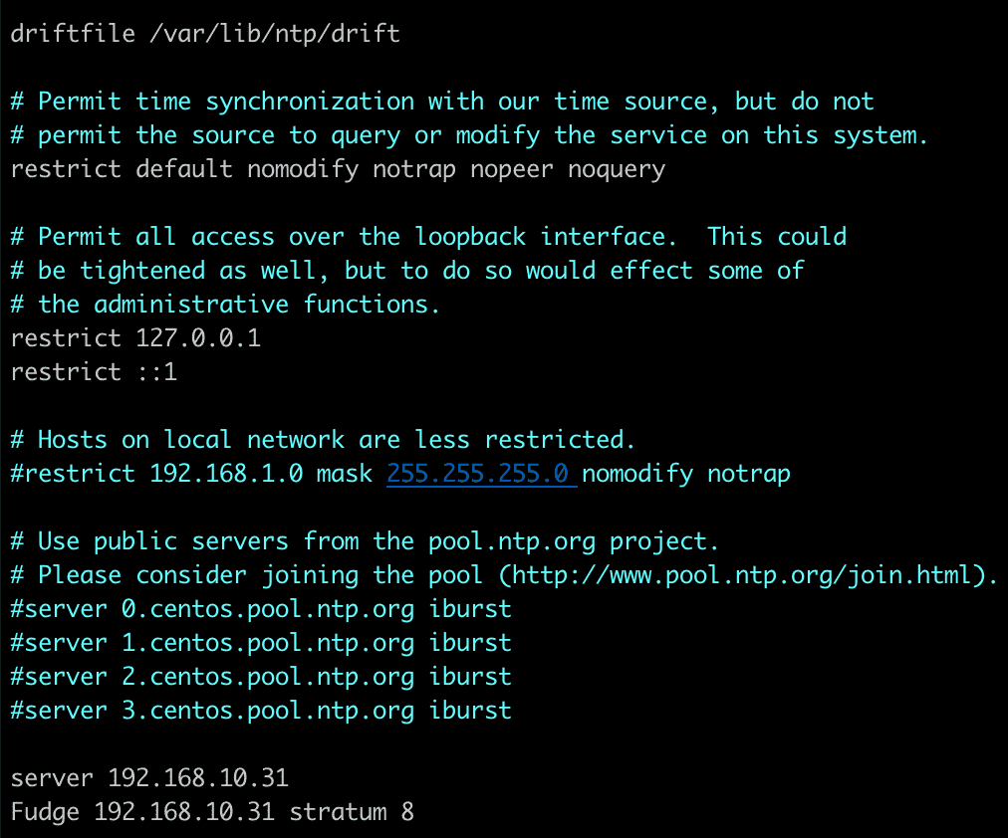Click the 'restrict ::1' line

94,372
